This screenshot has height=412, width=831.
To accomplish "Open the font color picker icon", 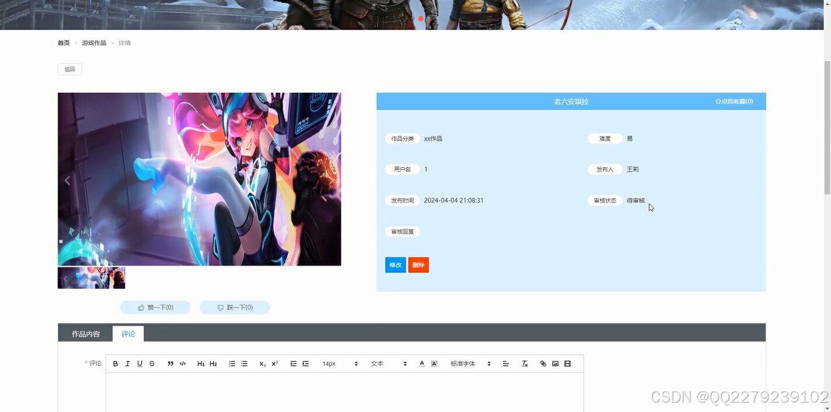I will click(x=421, y=363).
